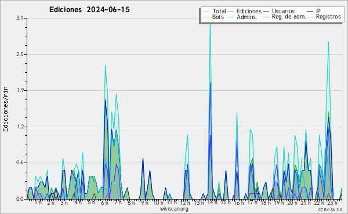Click the '21 h' x-axis label

(x=306, y=203)
